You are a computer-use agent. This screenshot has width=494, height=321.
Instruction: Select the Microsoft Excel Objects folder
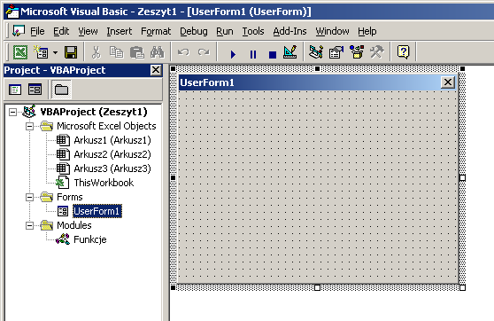(106, 126)
